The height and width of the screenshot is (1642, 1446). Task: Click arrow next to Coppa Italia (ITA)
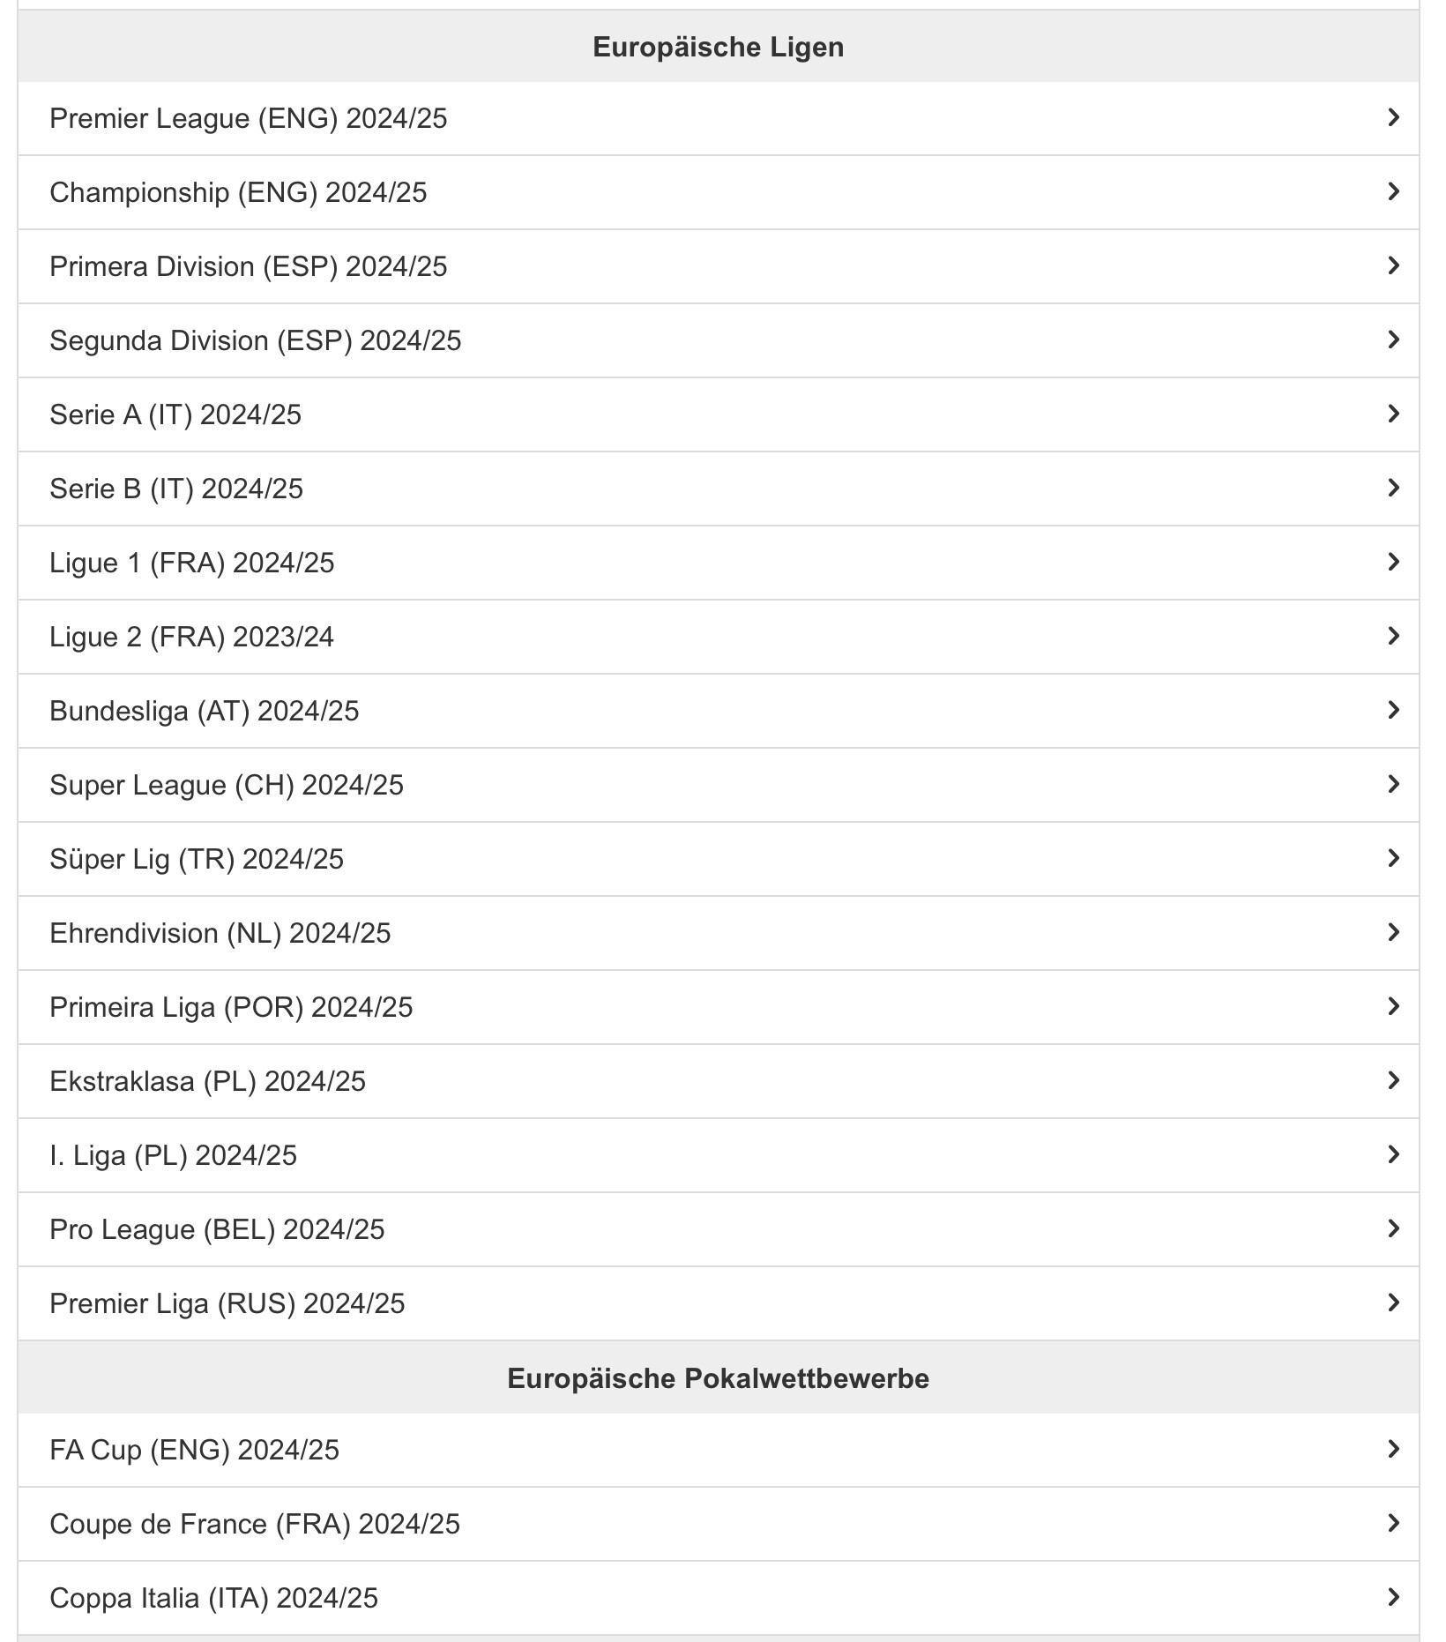click(1393, 1597)
